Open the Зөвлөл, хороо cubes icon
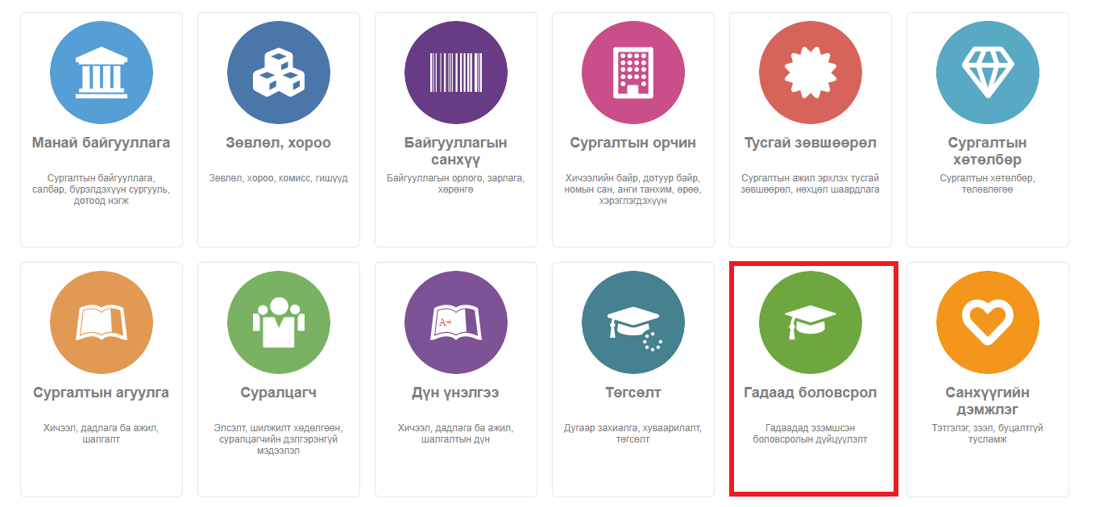The image size is (1095, 507). click(278, 73)
